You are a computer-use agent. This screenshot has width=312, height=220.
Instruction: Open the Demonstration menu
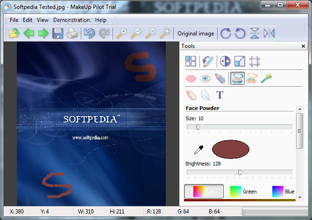tap(71, 20)
